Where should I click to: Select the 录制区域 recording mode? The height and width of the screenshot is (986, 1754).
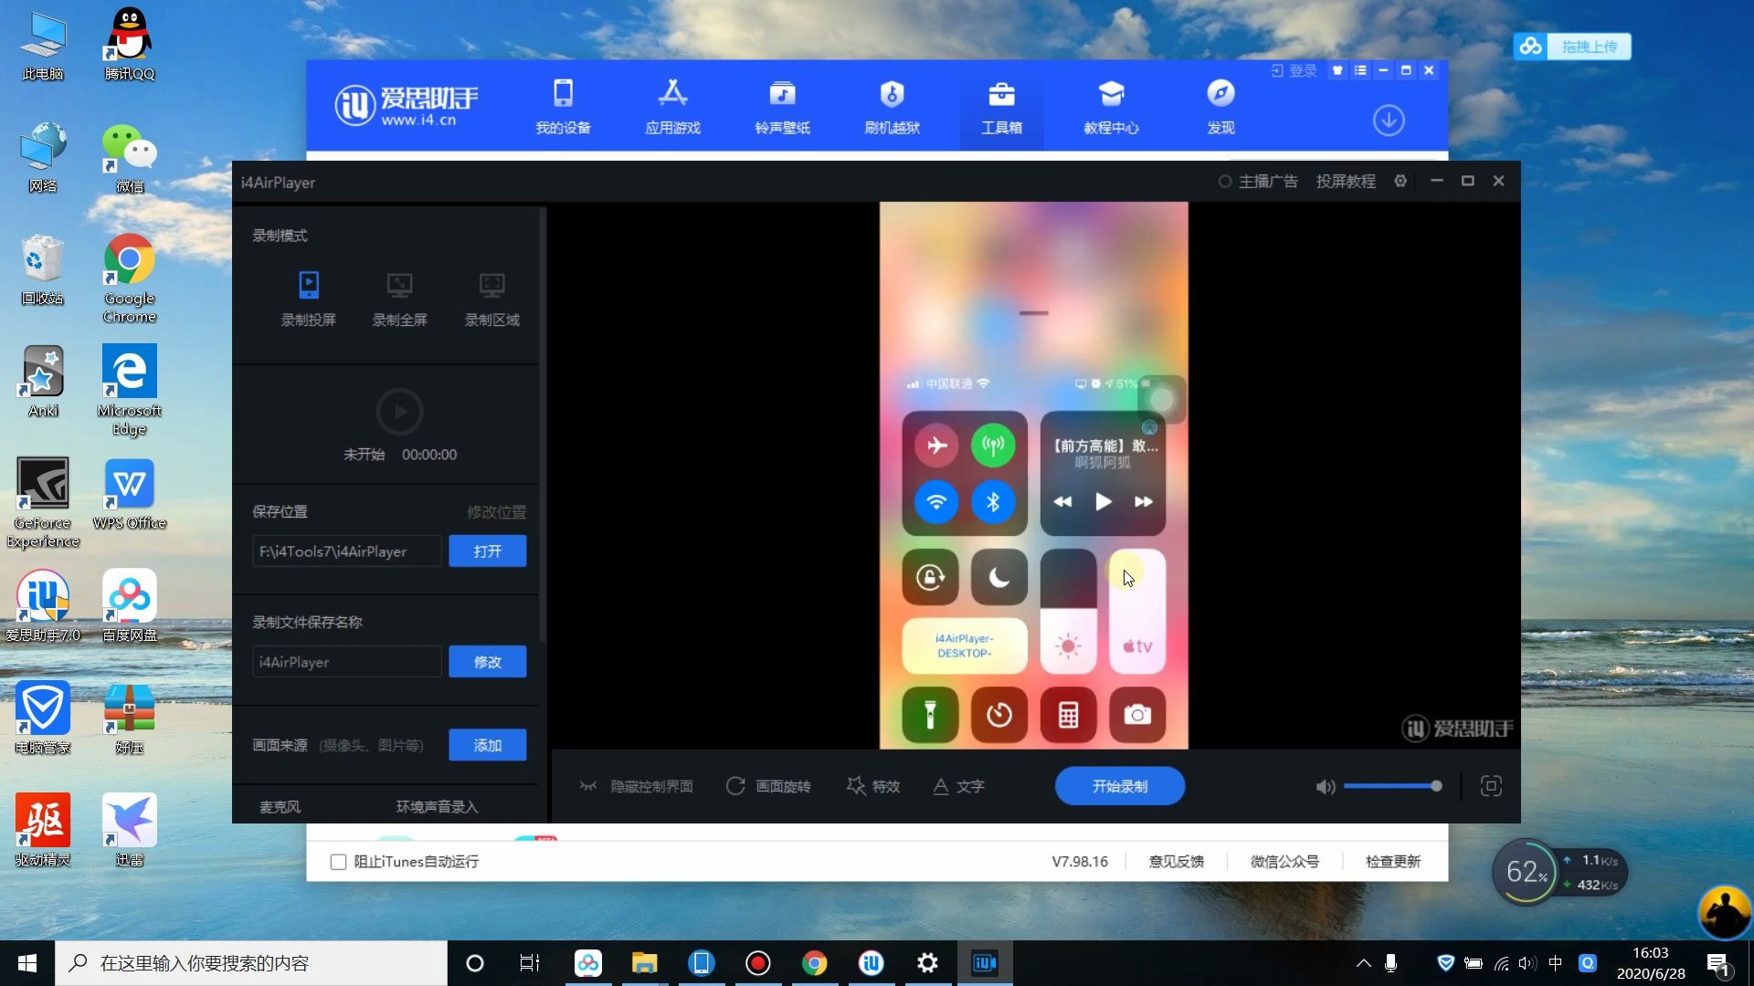(491, 299)
